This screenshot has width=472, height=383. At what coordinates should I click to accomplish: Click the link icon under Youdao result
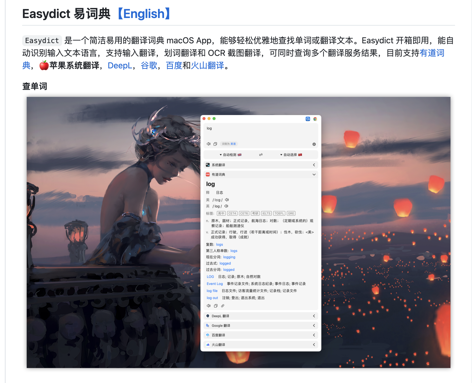point(222,306)
